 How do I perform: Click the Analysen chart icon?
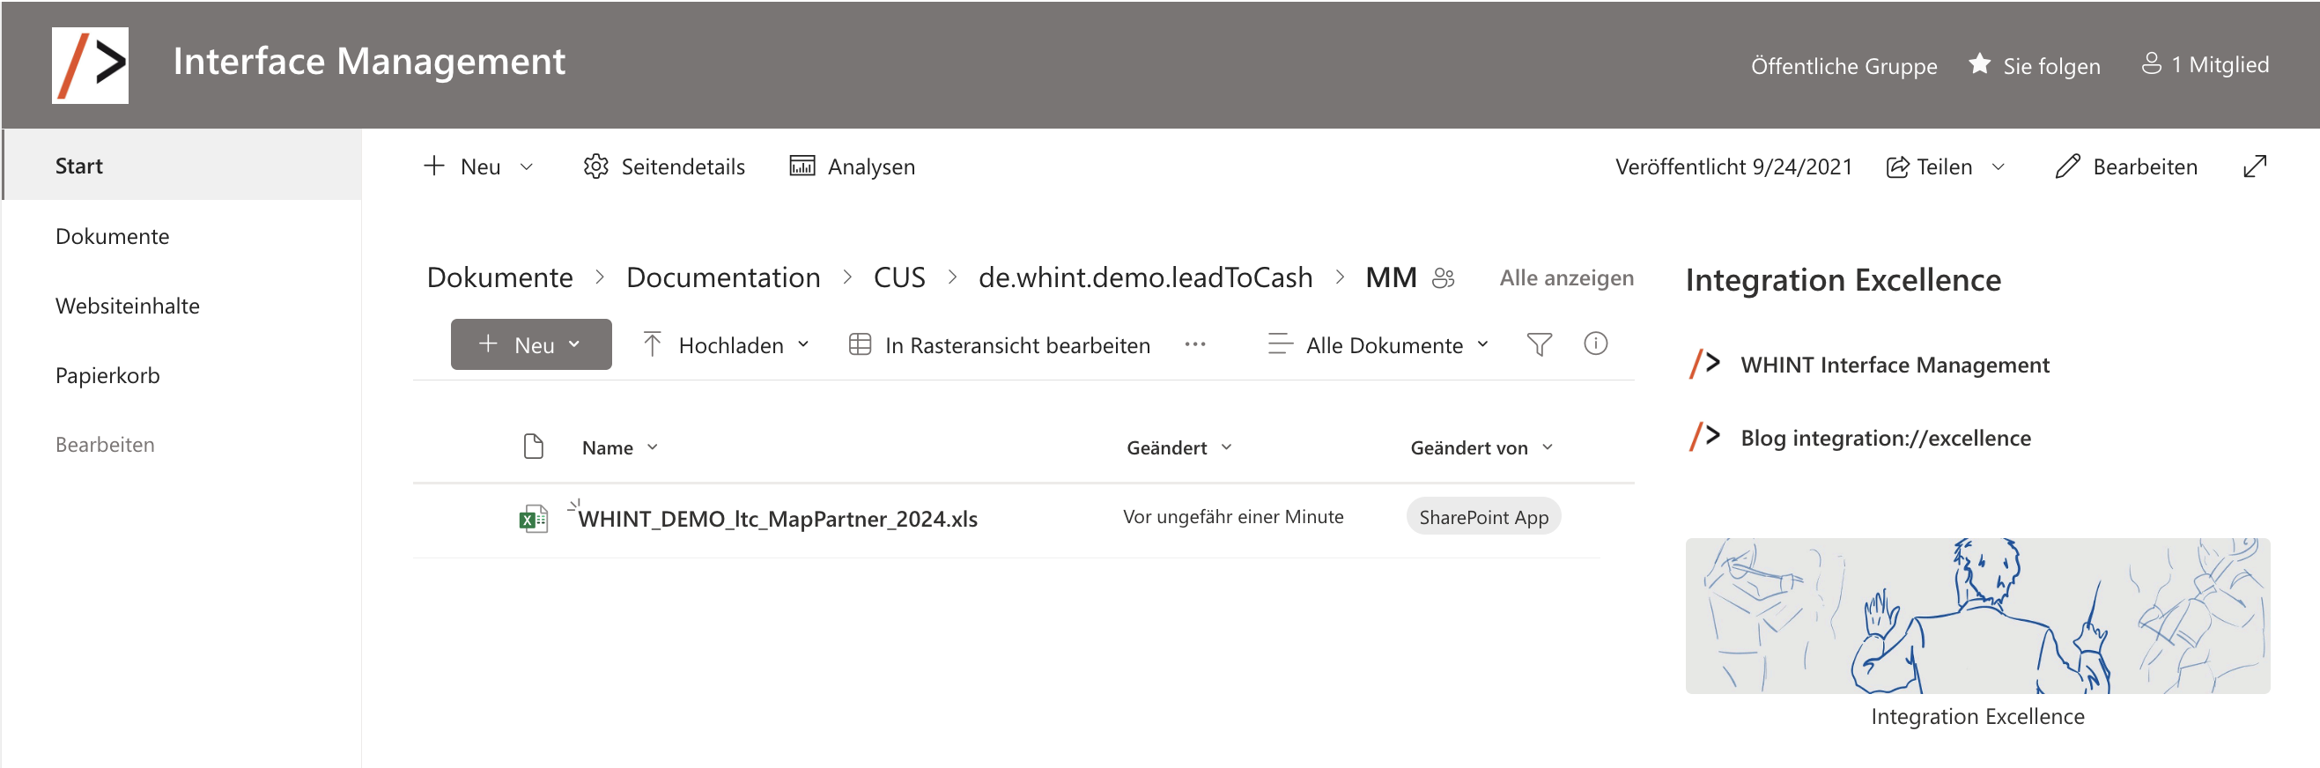[x=802, y=166]
